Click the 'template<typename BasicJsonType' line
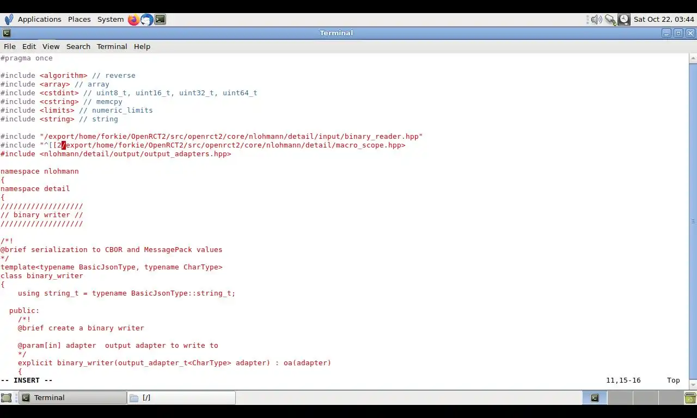This screenshot has height=418, width=697. coord(112,267)
